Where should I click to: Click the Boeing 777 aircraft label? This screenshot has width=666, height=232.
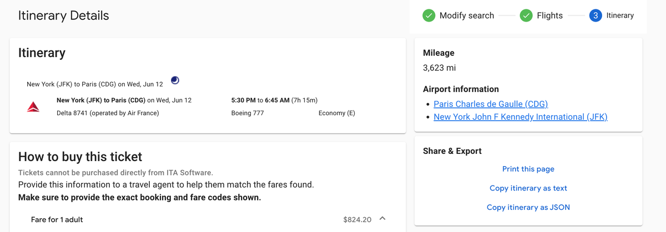(248, 113)
